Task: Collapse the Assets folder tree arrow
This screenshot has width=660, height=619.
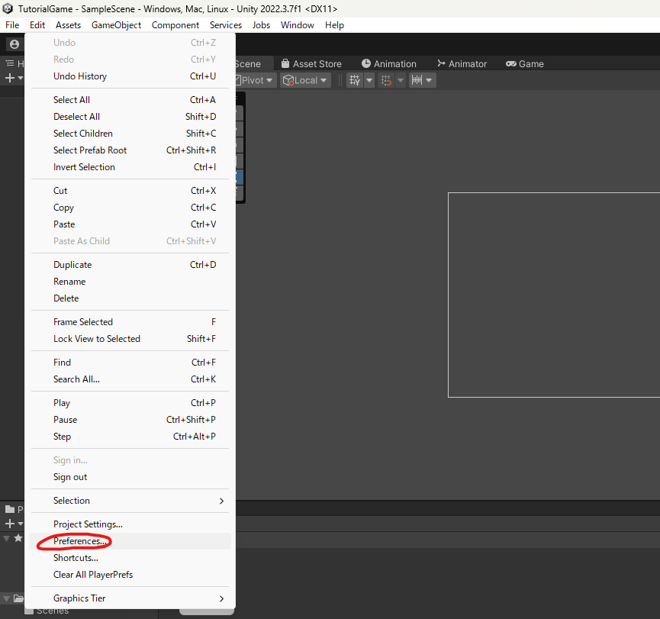Action: [6, 598]
